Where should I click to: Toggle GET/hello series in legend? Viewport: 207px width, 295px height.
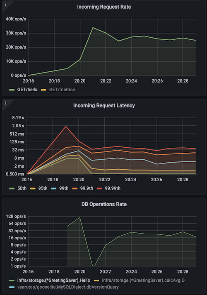(x=27, y=90)
